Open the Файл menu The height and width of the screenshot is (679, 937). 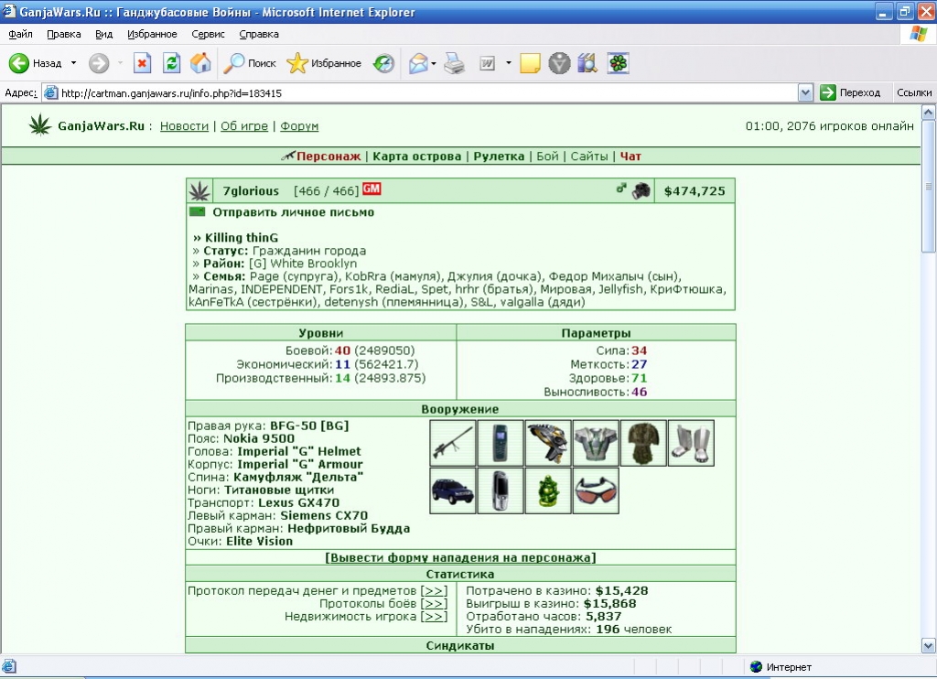(20, 34)
